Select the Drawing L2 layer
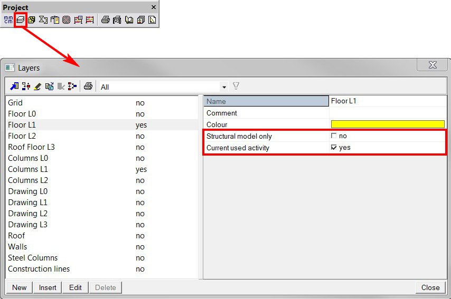The image size is (451, 299). (102, 214)
